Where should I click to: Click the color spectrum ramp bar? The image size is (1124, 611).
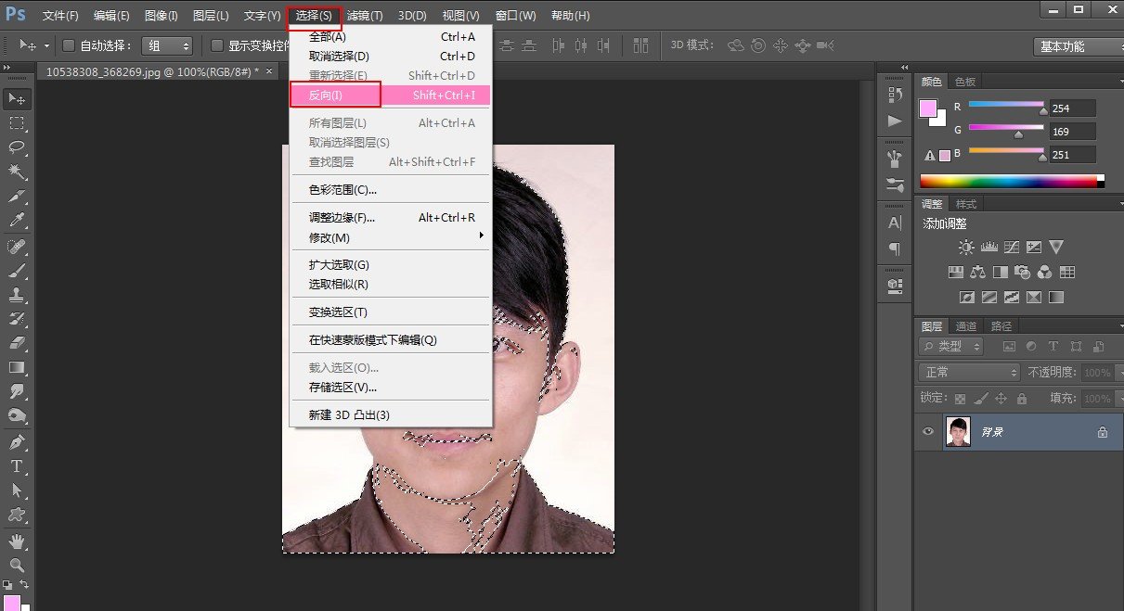click(x=1007, y=181)
